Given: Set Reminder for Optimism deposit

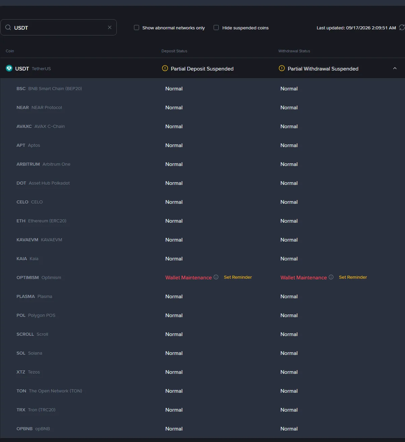Looking at the screenshot, I should 238,277.
